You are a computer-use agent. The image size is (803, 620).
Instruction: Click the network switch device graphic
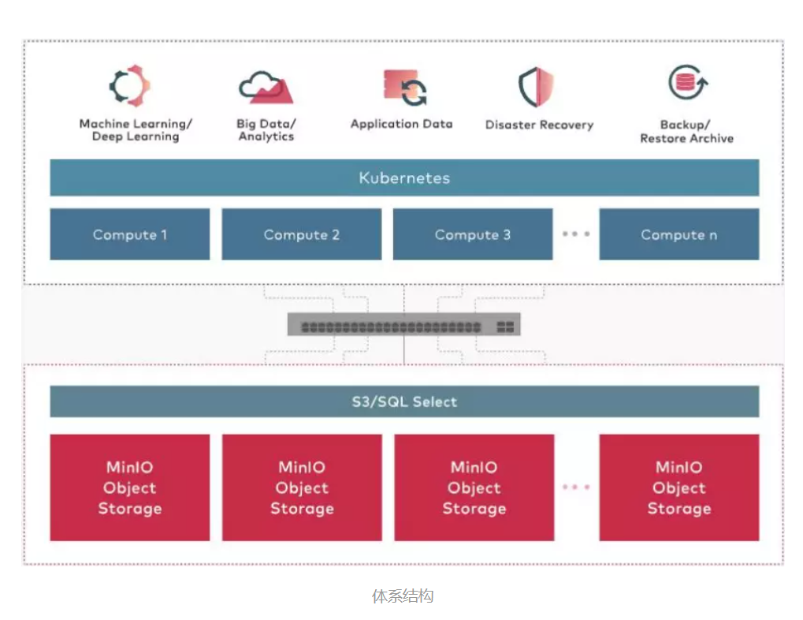coord(403,325)
